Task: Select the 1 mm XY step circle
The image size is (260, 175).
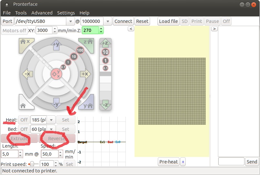Action: point(68,62)
